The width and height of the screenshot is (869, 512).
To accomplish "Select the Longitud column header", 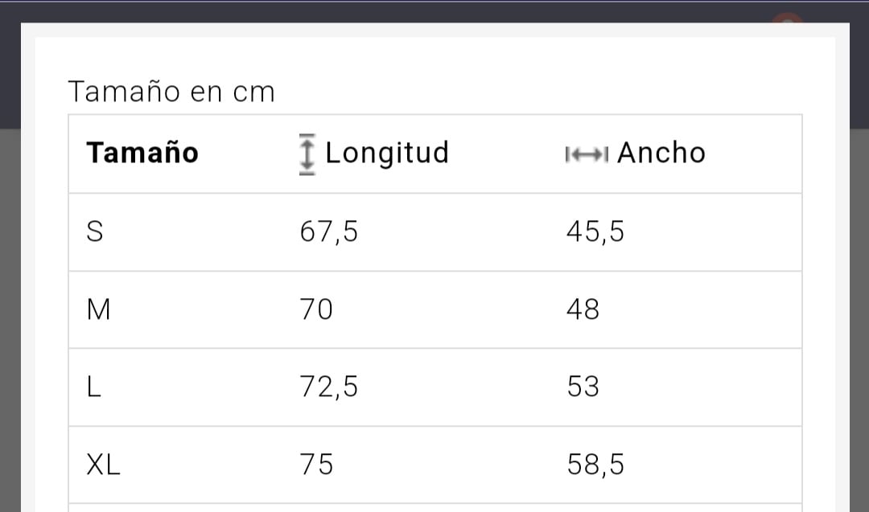I will [x=387, y=154].
